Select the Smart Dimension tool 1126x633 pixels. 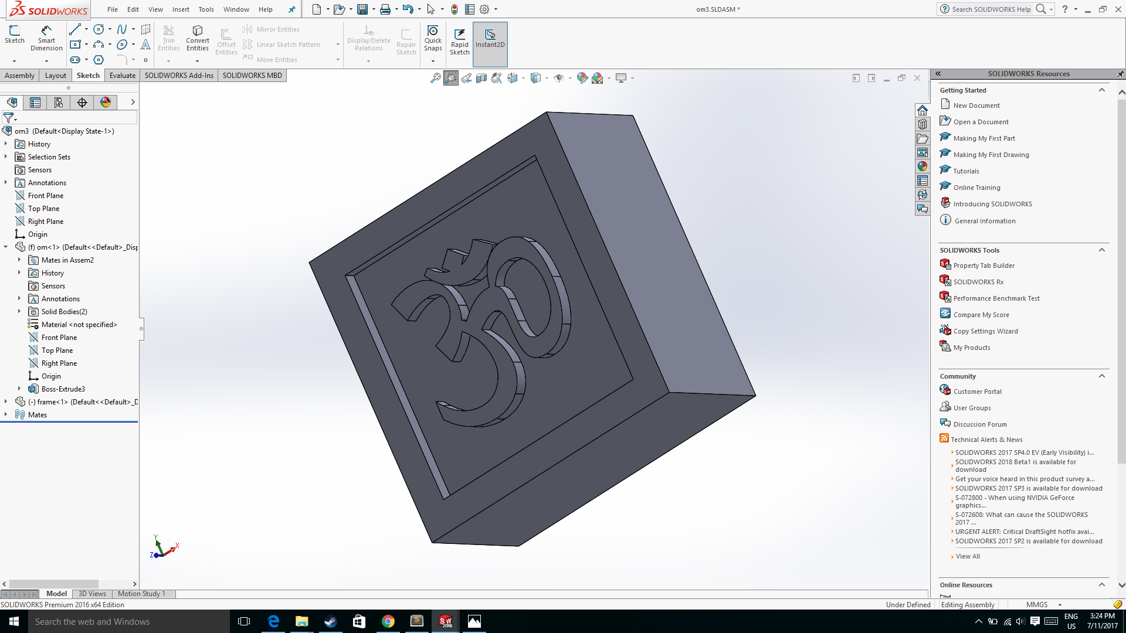point(46,38)
